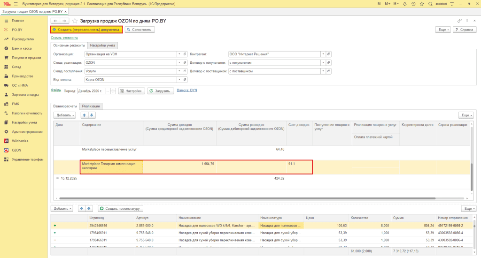Open the Справка help button
Viewport: 481px width, 258px height.
465,30
